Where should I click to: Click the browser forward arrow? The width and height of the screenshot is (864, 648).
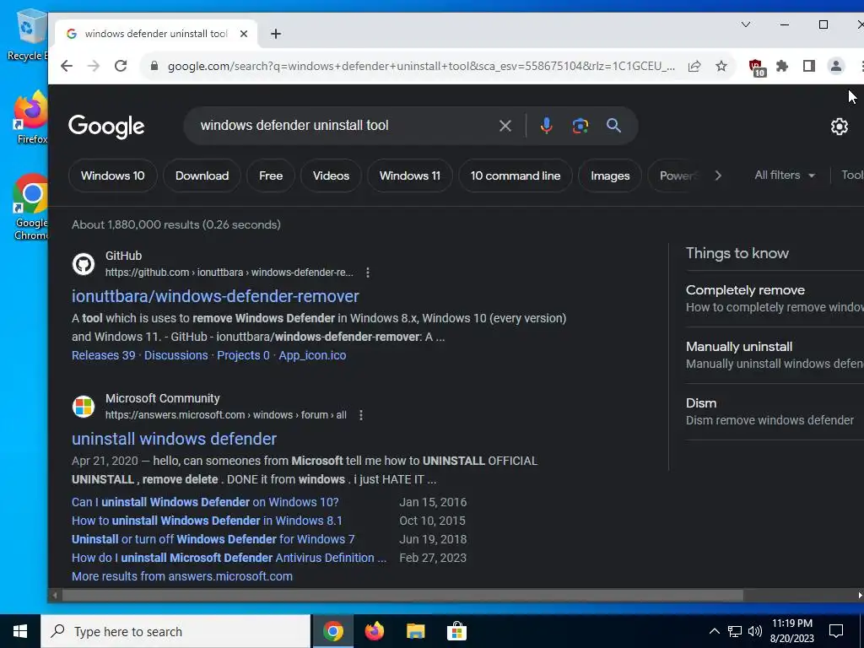coord(94,66)
